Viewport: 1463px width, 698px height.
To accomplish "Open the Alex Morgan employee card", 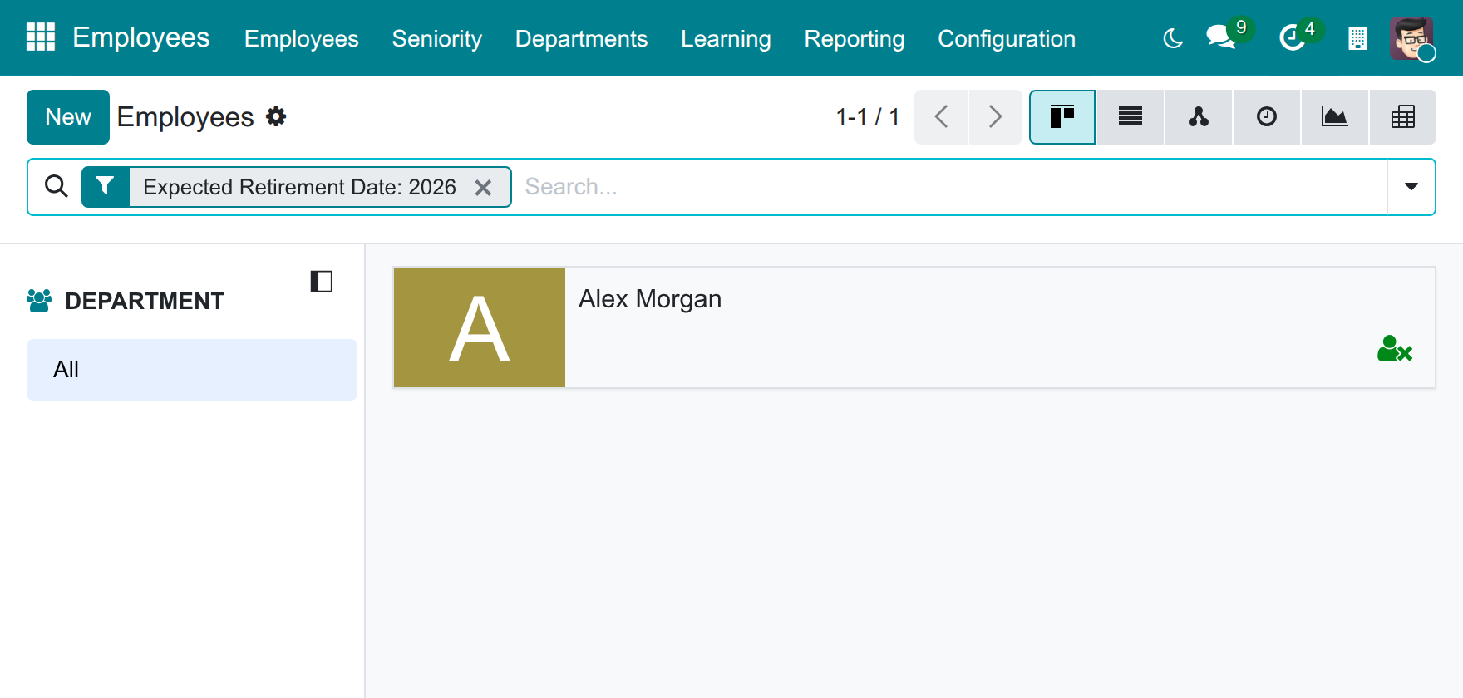I will 914,327.
